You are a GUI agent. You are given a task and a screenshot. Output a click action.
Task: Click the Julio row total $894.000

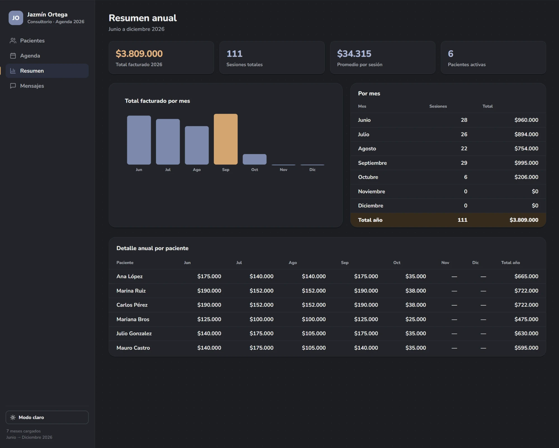[526, 134]
